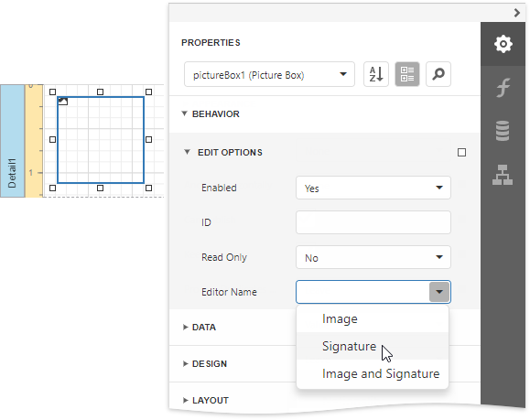Choose Image from Editor Name list
This screenshot has width=530, height=420.
pos(373,319)
